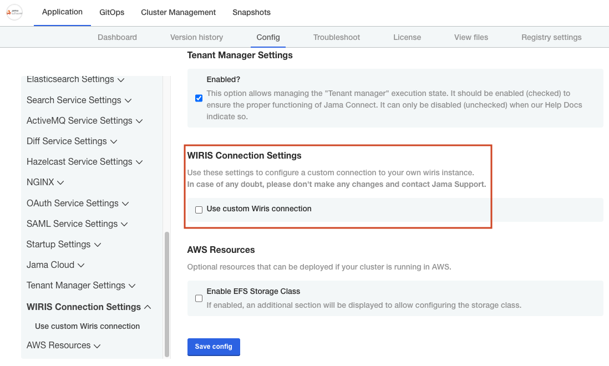Expand SAML Service Settings chevron
609x366 pixels.
point(125,225)
